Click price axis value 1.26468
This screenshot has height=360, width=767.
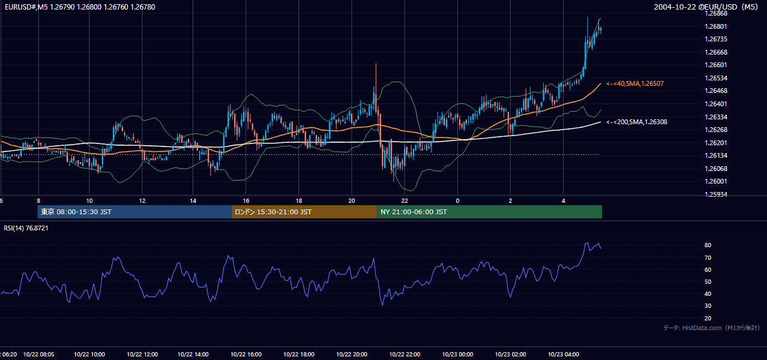(x=715, y=91)
